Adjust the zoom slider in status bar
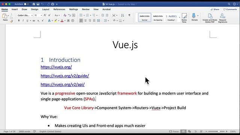Image resolution: width=240 pixels, height=135 pixels. click(216, 131)
